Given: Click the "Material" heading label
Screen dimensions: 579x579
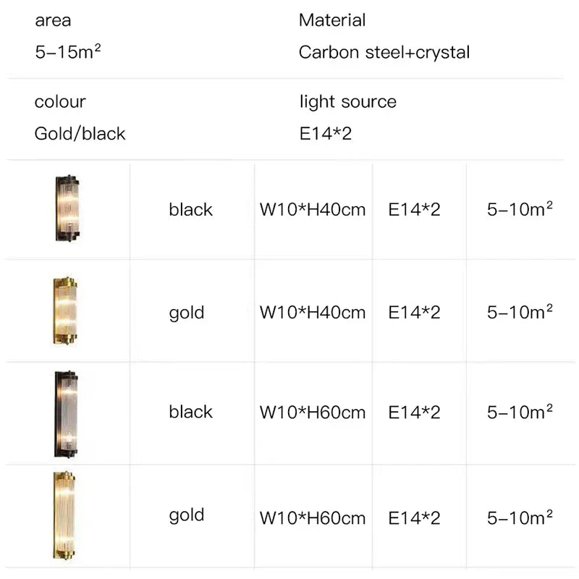Looking at the screenshot, I should pos(332,20).
